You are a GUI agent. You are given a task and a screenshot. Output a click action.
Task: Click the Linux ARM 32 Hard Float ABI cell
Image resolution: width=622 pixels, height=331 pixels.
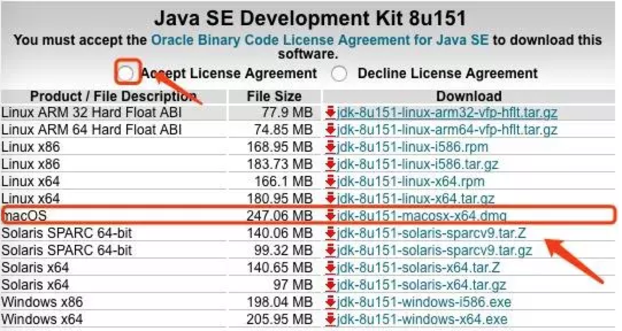(113, 113)
